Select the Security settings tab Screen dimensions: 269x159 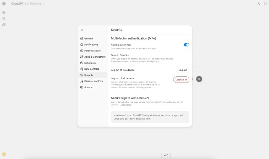click(x=93, y=75)
